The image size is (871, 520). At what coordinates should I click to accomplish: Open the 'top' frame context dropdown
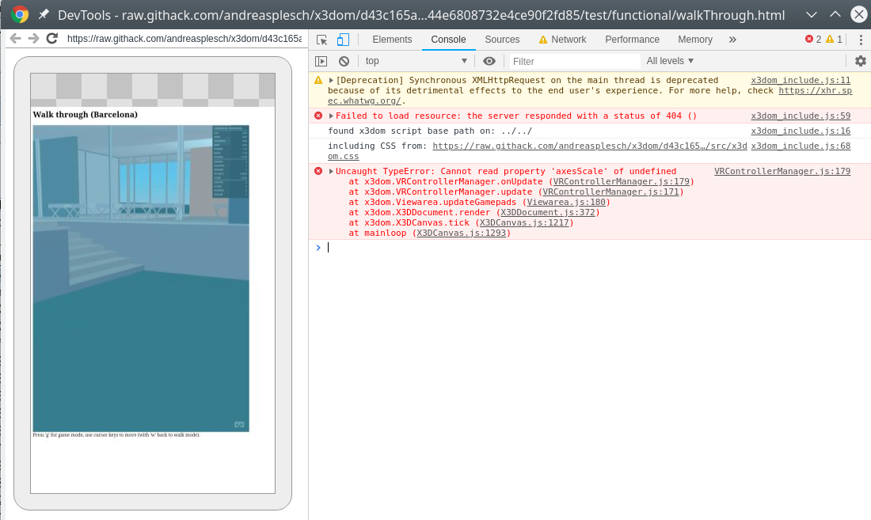(416, 61)
